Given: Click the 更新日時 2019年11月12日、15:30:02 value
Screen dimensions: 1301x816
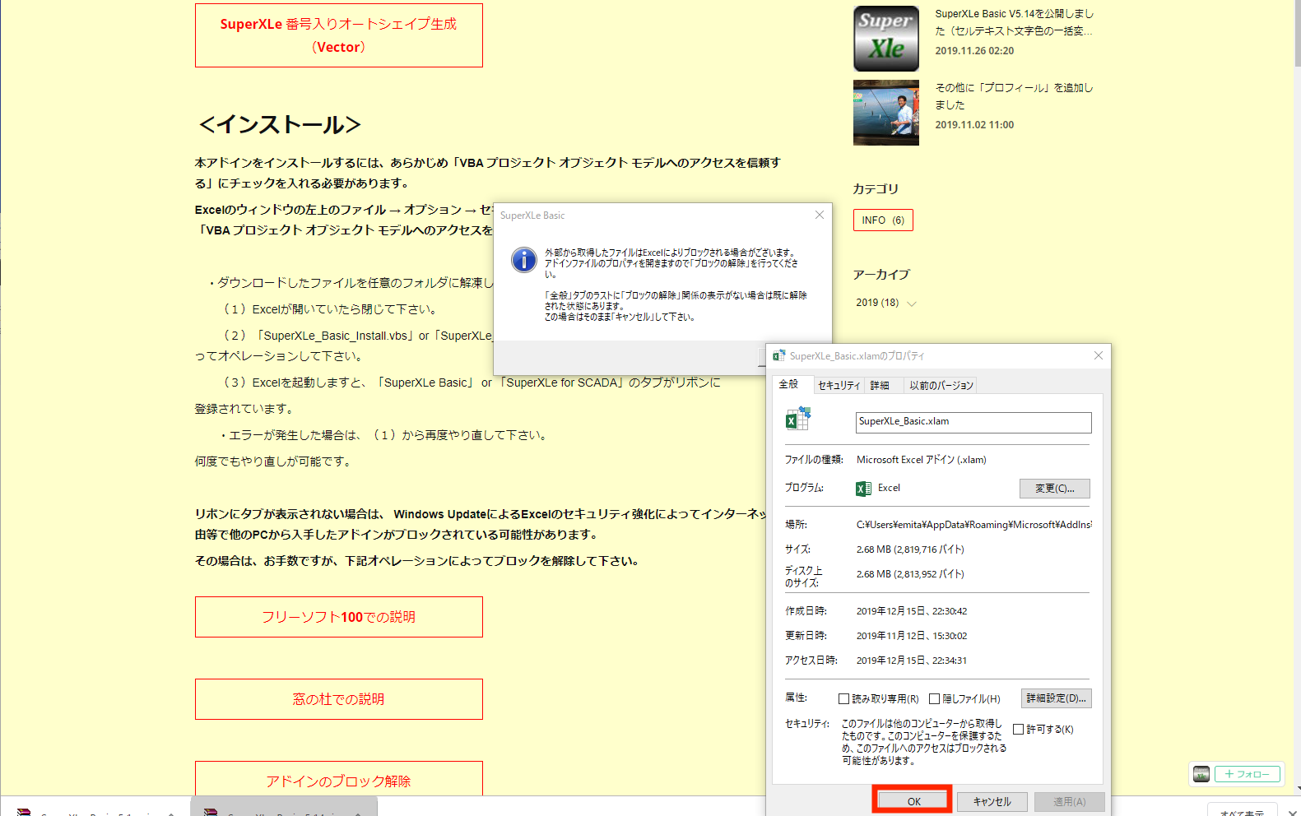Looking at the screenshot, I should coord(912,636).
